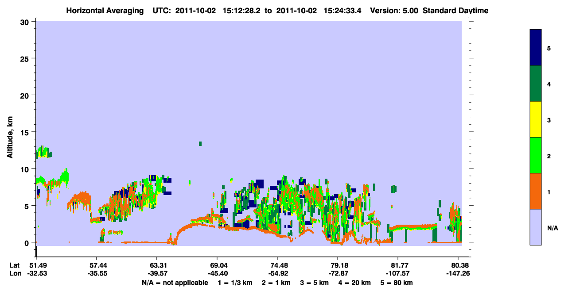Click 'N/A = not applicable' legend note
The width and height of the screenshot is (576, 295).
(x=175, y=283)
